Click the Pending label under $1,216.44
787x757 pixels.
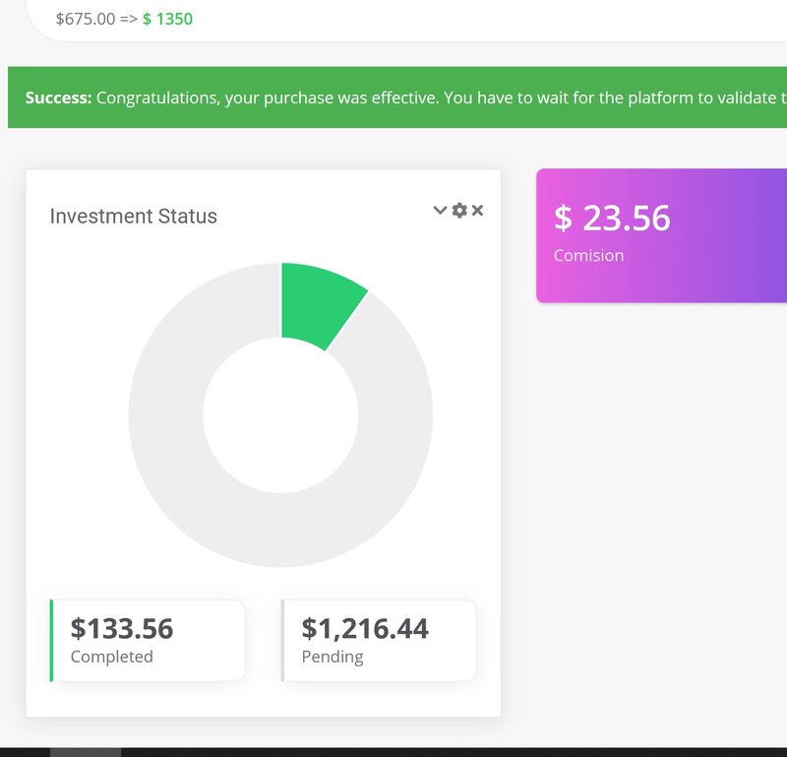[333, 657]
